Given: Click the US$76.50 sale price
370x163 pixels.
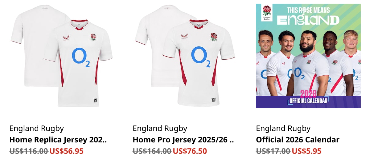Looking at the screenshot, I should (x=190, y=151).
